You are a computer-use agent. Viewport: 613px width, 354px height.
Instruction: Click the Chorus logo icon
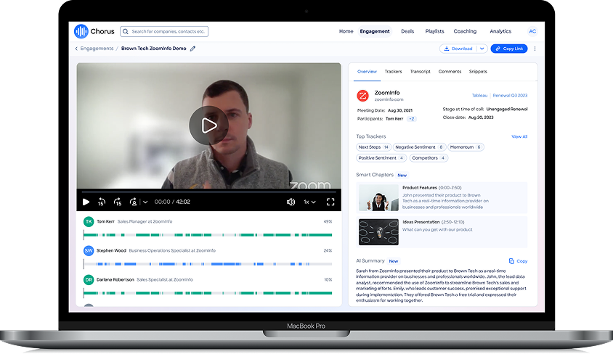point(81,31)
